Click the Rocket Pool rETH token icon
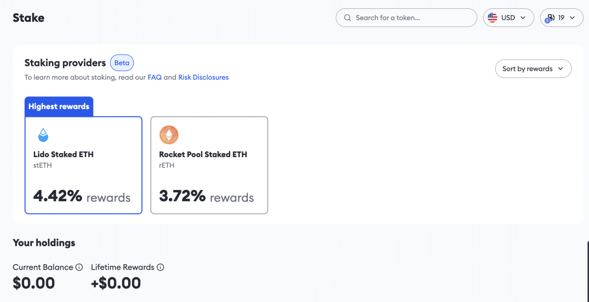589x302 pixels. point(169,135)
